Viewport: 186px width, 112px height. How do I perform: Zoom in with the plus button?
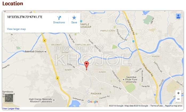pyautogui.click(x=178, y=93)
